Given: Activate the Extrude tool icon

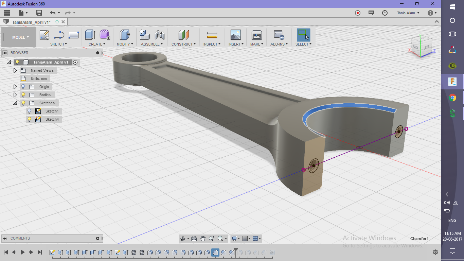Looking at the screenshot, I should point(90,35).
